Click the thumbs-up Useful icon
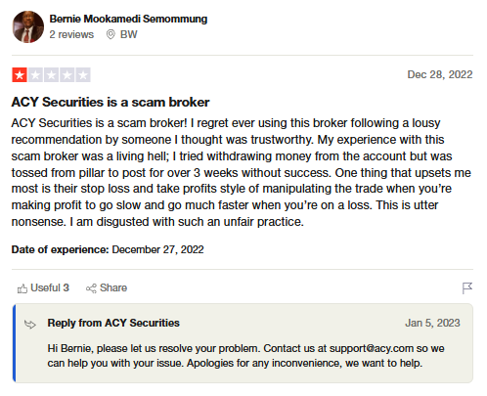The width and height of the screenshot is (487, 396). (22, 288)
